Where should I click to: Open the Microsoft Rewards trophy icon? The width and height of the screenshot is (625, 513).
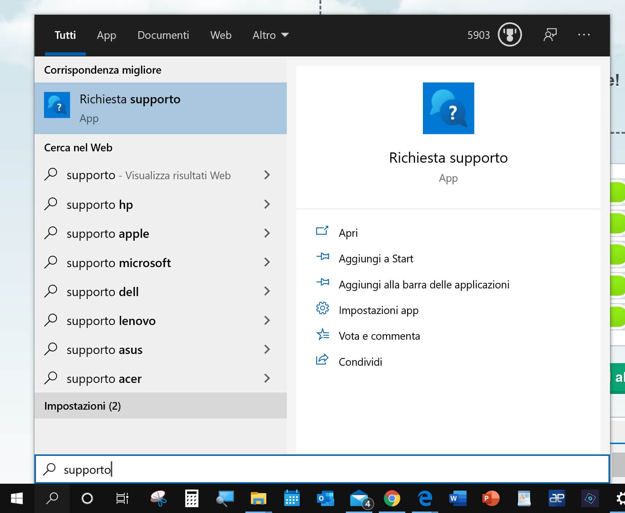pos(509,35)
